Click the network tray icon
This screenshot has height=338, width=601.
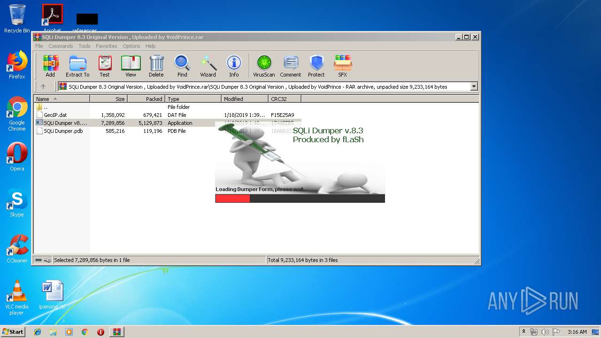534,332
